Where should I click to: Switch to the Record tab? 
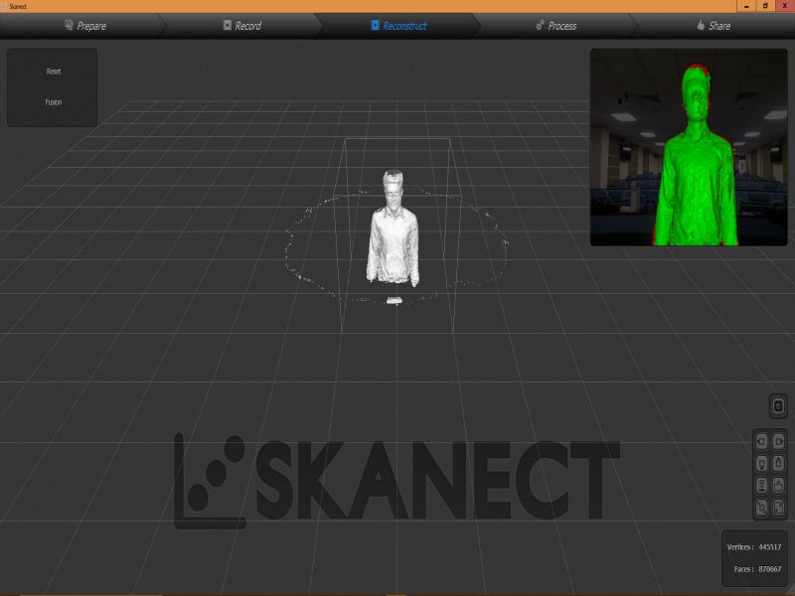[241, 26]
